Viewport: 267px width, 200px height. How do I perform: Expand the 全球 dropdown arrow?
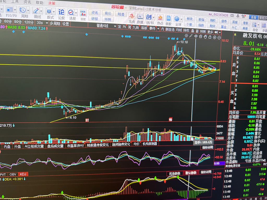point(181,19)
